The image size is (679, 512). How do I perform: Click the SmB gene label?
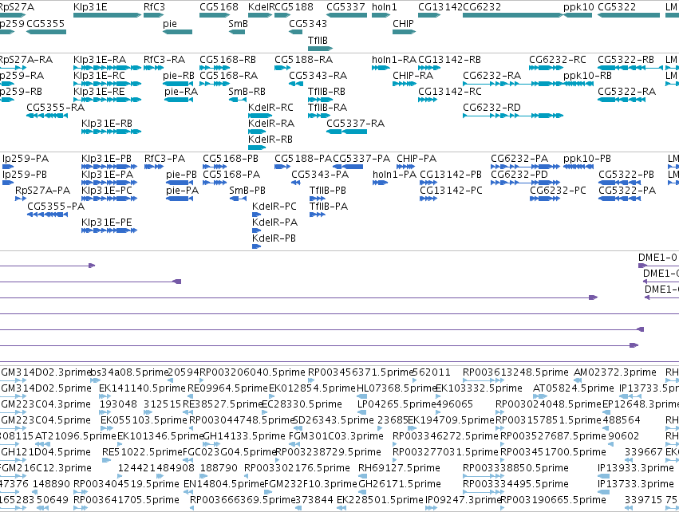coord(238,23)
